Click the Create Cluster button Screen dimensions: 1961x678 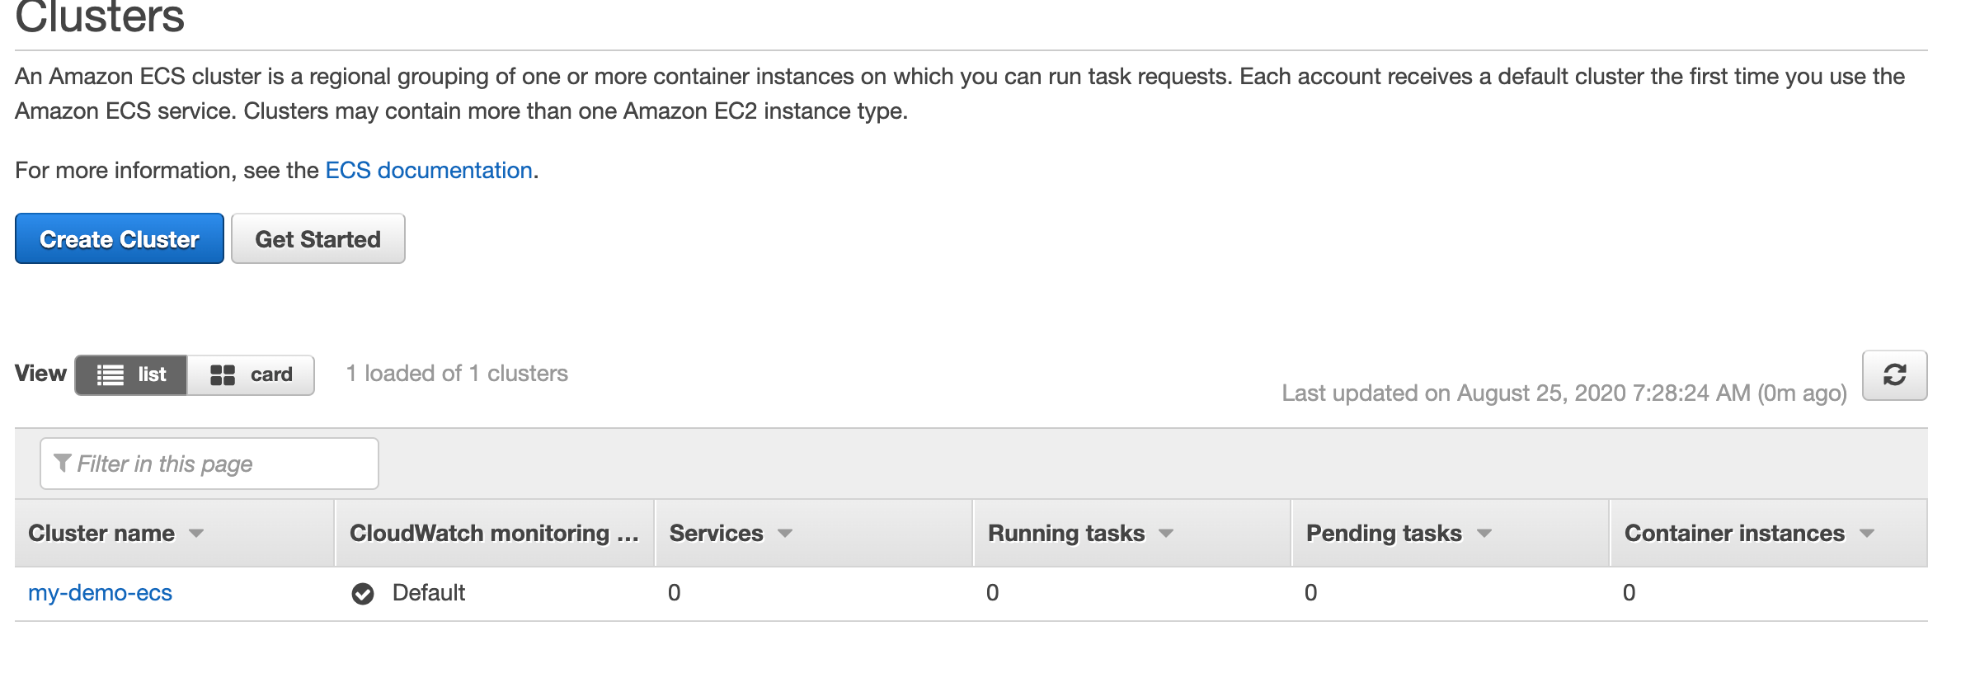click(x=119, y=238)
